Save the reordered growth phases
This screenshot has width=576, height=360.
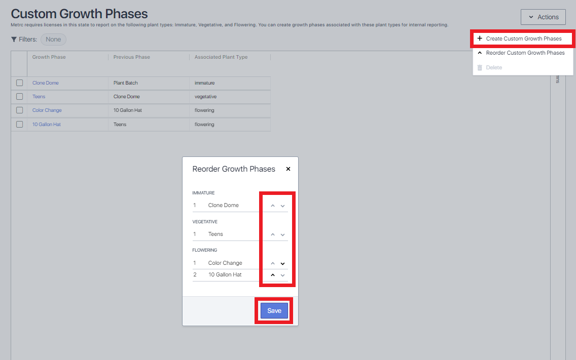coord(274,310)
